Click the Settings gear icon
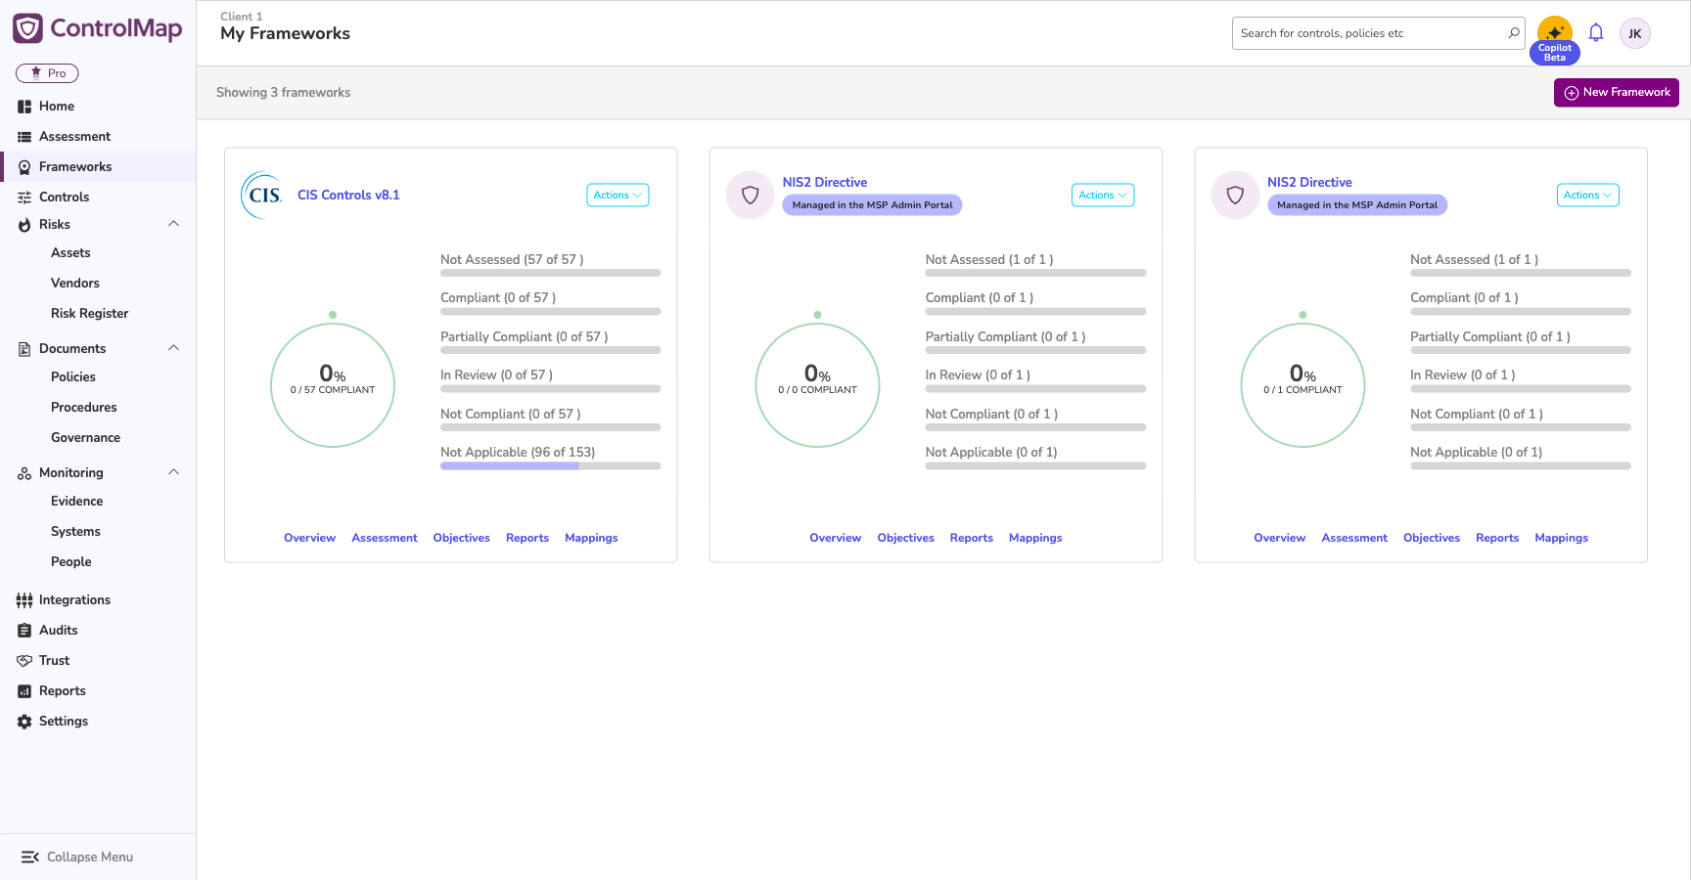This screenshot has width=1691, height=880. [x=24, y=722]
